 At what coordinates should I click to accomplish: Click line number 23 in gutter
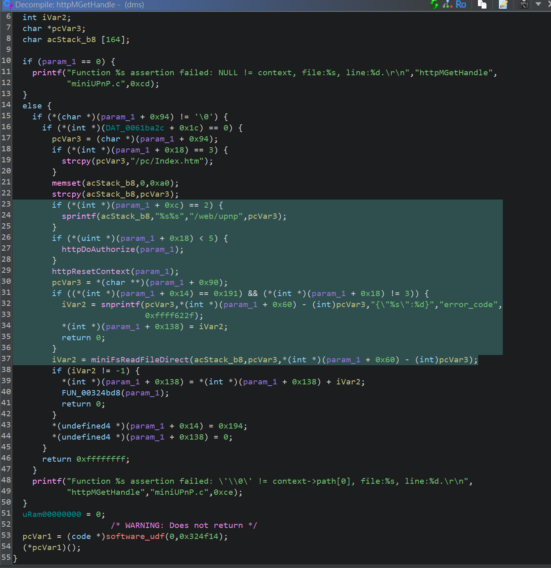6,204
